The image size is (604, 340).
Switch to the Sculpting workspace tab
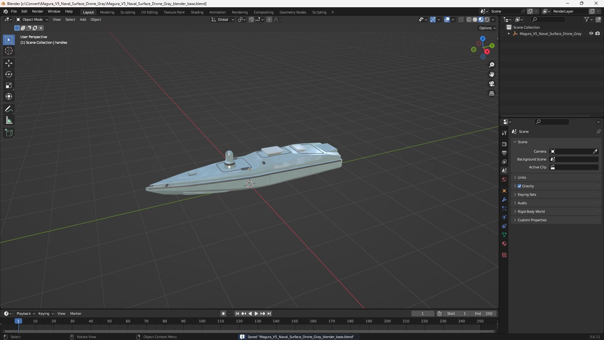click(x=127, y=12)
